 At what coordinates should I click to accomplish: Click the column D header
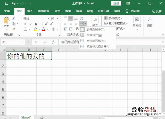(59, 50)
